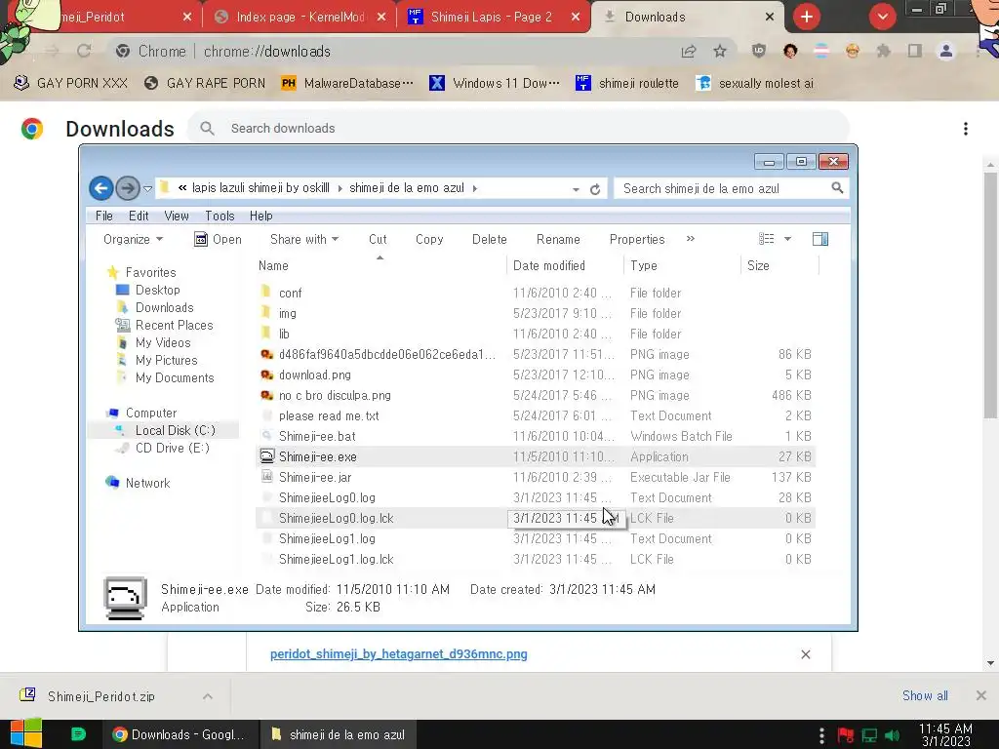Expand the Shimeji_Peridot.zip download options arrow
999x749 pixels.
point(208,696)
